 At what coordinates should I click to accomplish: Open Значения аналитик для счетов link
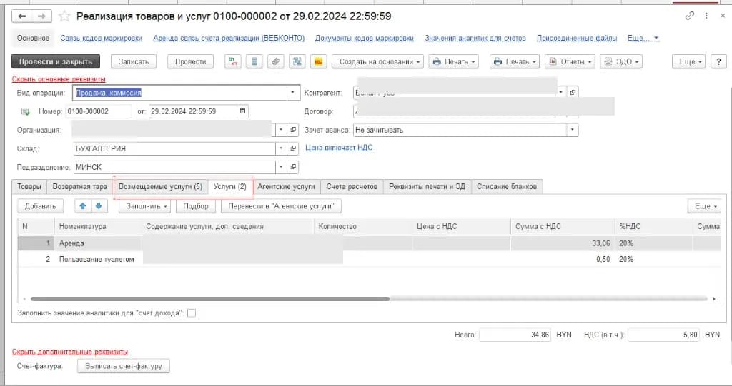475,39
